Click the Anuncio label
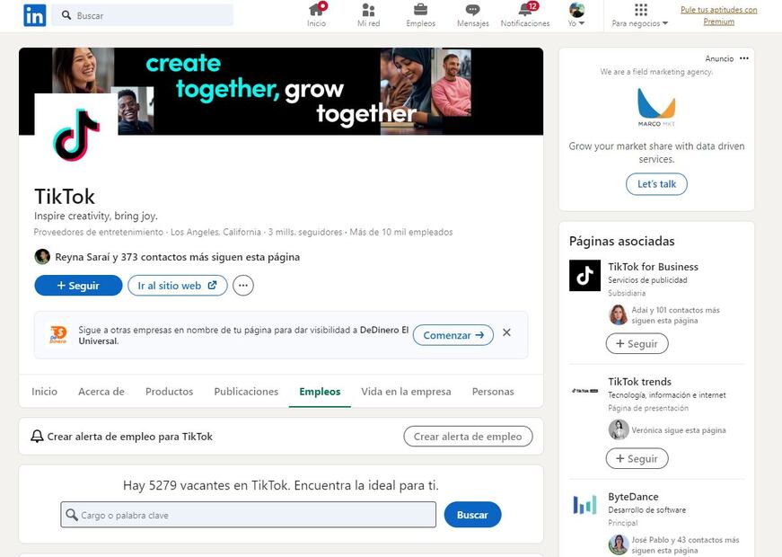This screenshot has height=557, width=782. coord(719,58)
